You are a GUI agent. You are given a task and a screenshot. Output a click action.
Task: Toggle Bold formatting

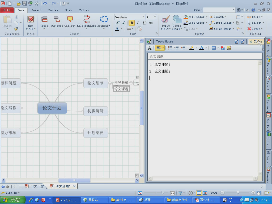(x=132, y=23)
